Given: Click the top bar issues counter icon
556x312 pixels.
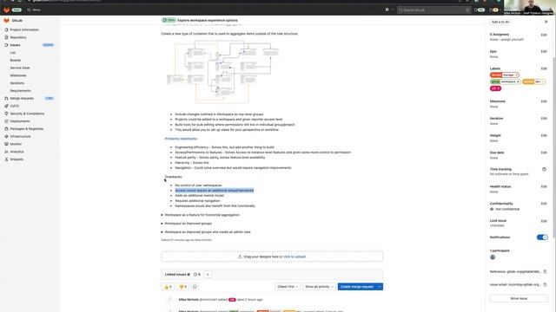Looking at the screenshot, I should [x=480, y=10].
